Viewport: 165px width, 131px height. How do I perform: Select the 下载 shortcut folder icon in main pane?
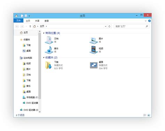tap(48, 65)
